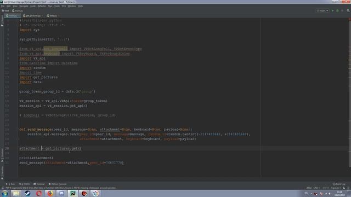The height and width of the screenshot is (197, 351).
Task: Click the send_message function name in definition
Action: tap(39, 130)
